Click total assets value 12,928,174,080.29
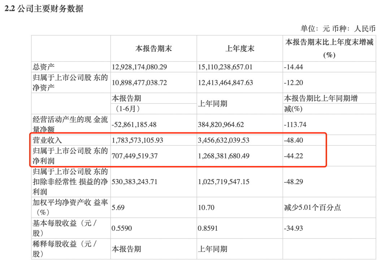The image size is (390, 265). coord(139,67)
